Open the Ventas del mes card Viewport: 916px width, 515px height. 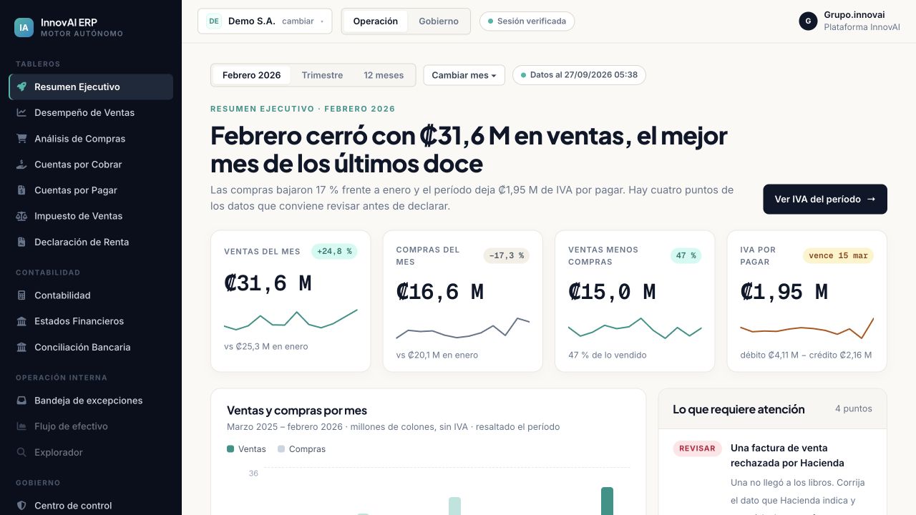(x=291, y=301)
